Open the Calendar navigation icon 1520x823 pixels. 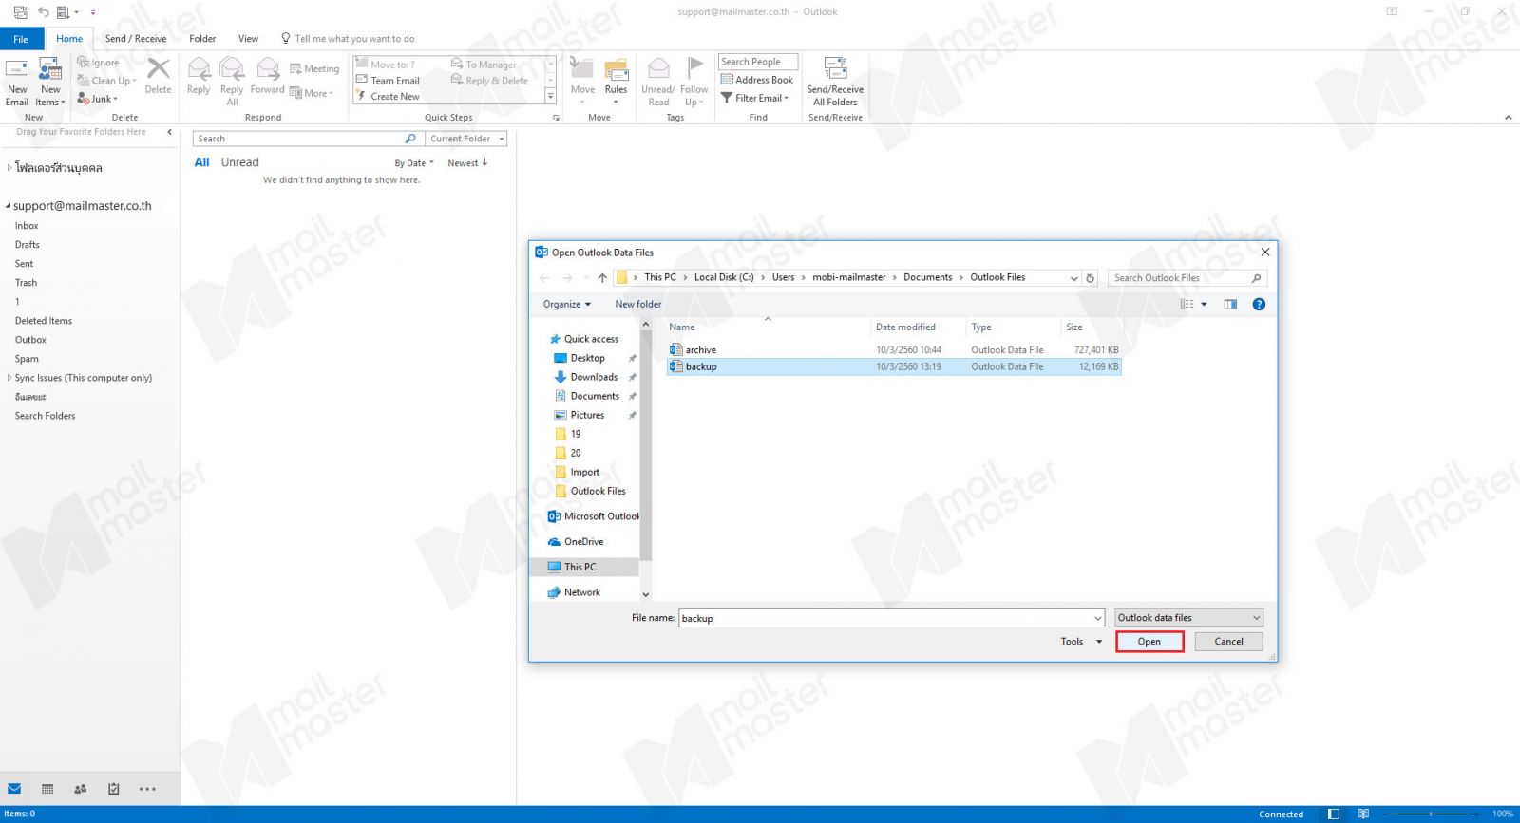47,789
